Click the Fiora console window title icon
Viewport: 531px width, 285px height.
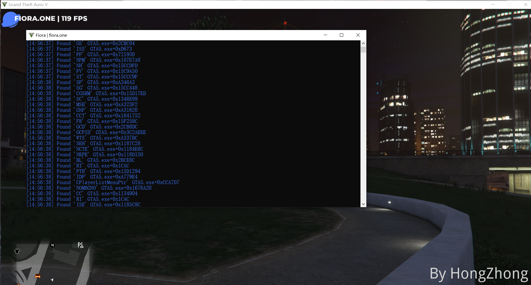[x=31, y=35]
